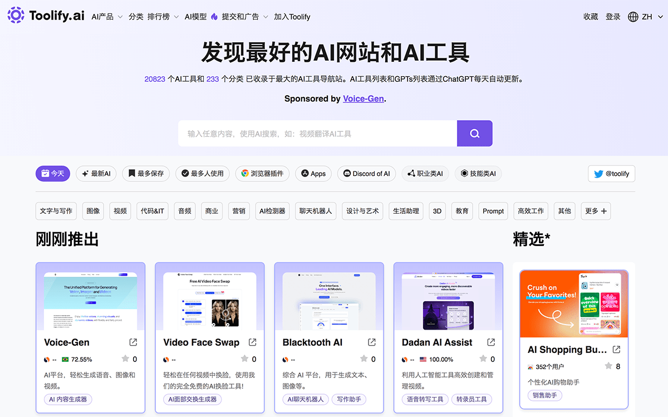668x417 pixels.
Task: Expand the AI产品 dropdown
Action: tap(106, 16)
